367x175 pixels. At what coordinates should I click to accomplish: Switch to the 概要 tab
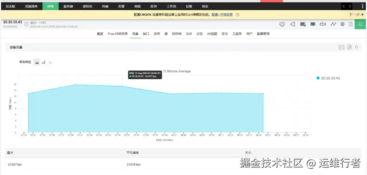[x=100, y=33]
